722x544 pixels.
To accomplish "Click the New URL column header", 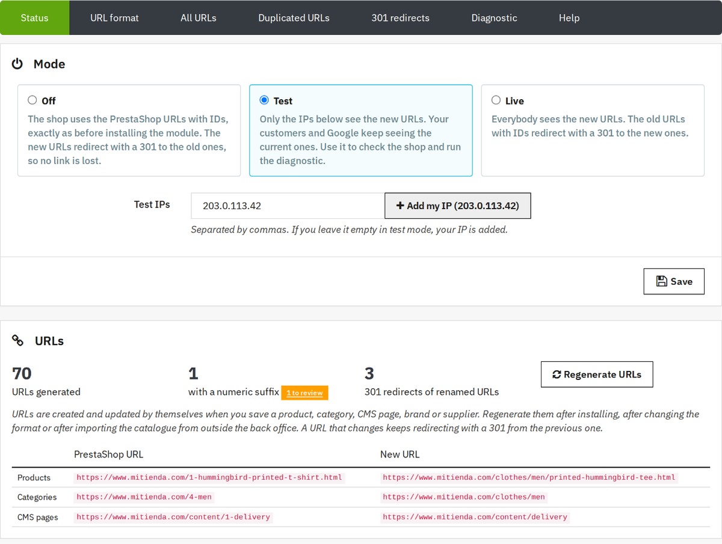I will (400, 454).
